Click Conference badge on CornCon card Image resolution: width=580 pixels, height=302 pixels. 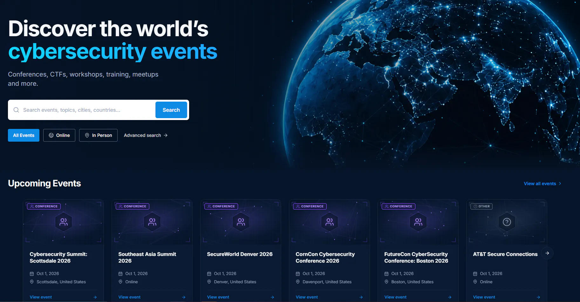click(310, 206)
